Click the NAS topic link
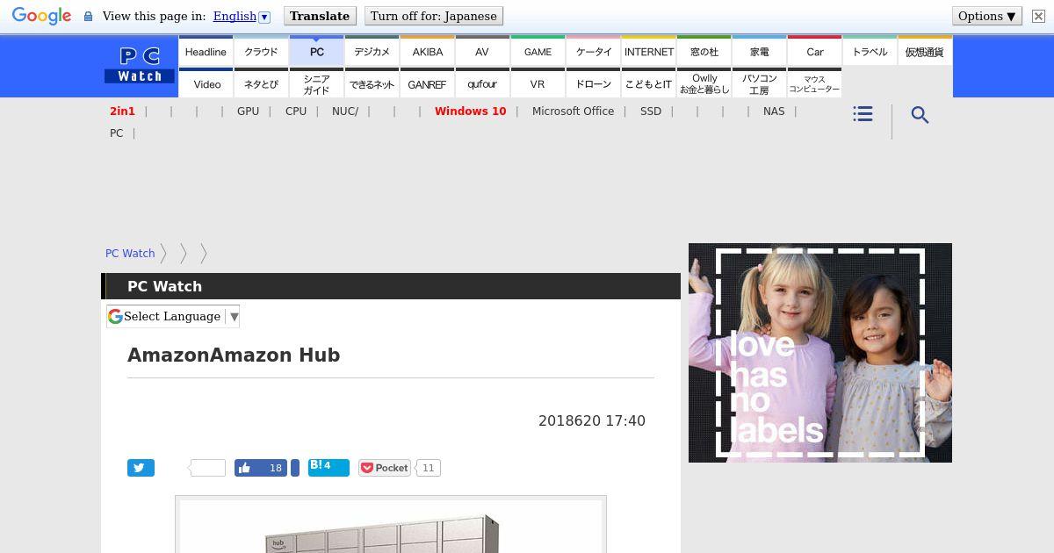The width and height of the screenshot is (1054, 553). tap(774, 111)
